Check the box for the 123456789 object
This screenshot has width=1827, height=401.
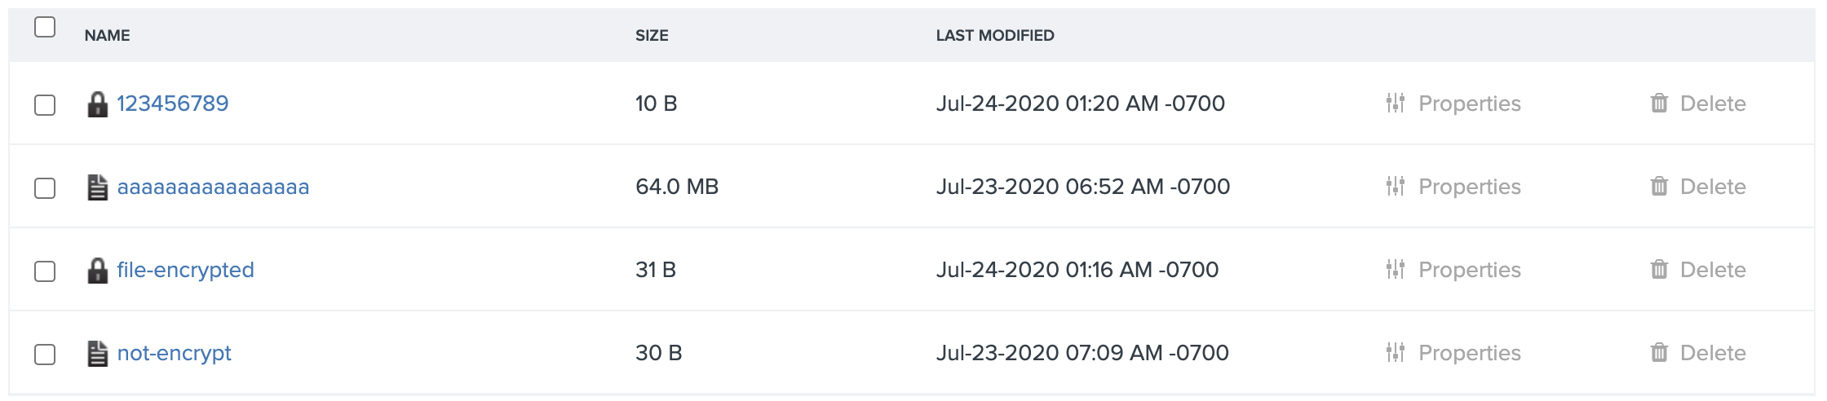45,105
